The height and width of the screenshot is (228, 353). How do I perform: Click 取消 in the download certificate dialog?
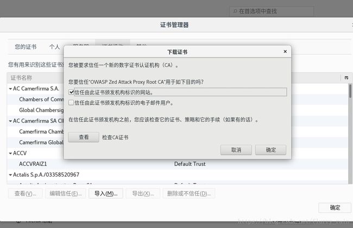pos(236,149)
